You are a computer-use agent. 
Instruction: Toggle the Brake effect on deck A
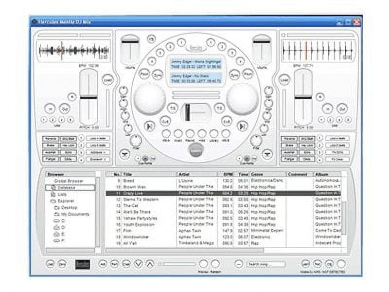51,145
